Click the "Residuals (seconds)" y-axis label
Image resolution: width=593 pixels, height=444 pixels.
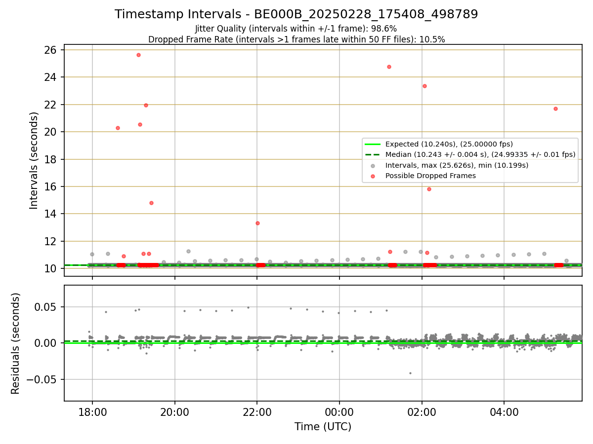pyautogui.click(x=16, y=343)
